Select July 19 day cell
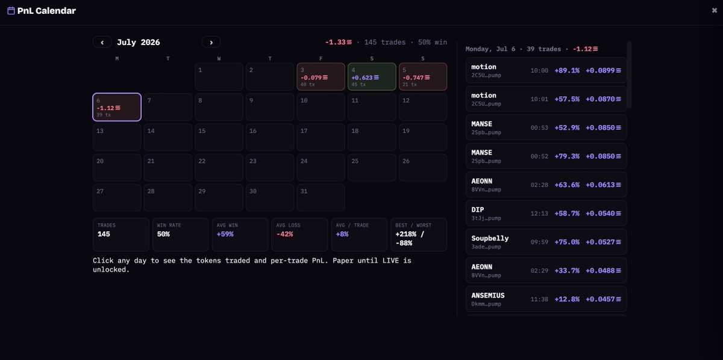Image resolution: width=723 pixels, height=360 pixels. (x=423, y=137)
